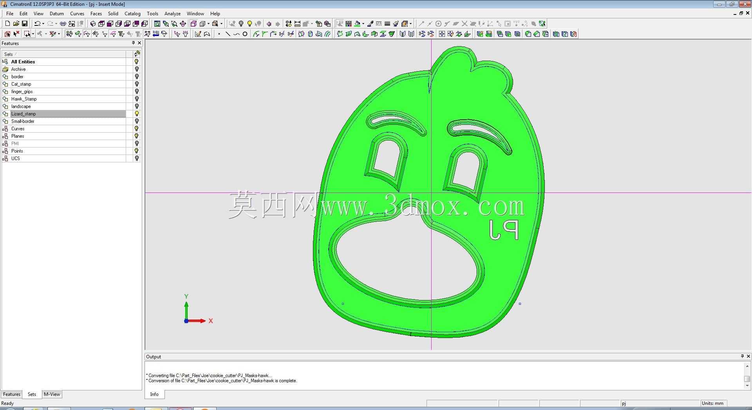Open the Solid menu
Viewport: 752px width, 410px height.
(113, 14)
